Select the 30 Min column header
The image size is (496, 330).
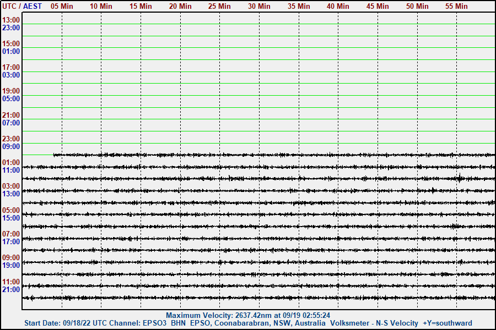tap(259, 6)
